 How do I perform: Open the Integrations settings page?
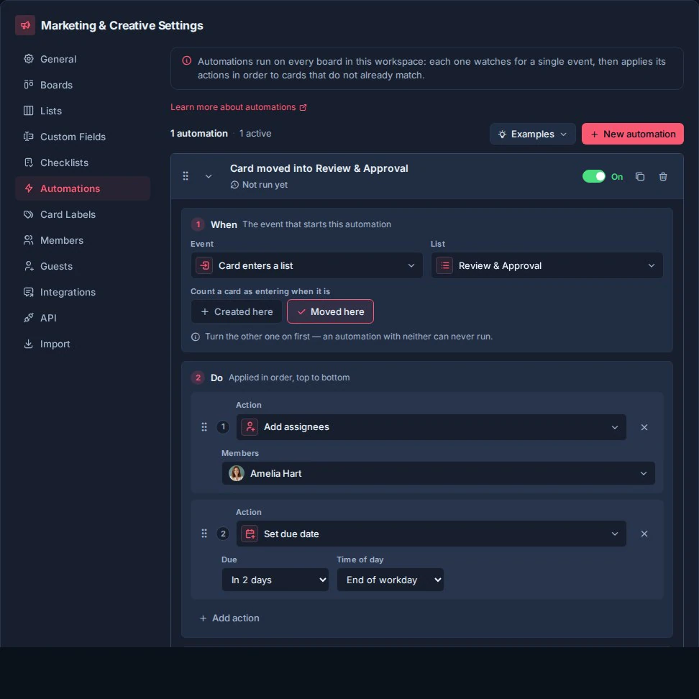(83, 292)
